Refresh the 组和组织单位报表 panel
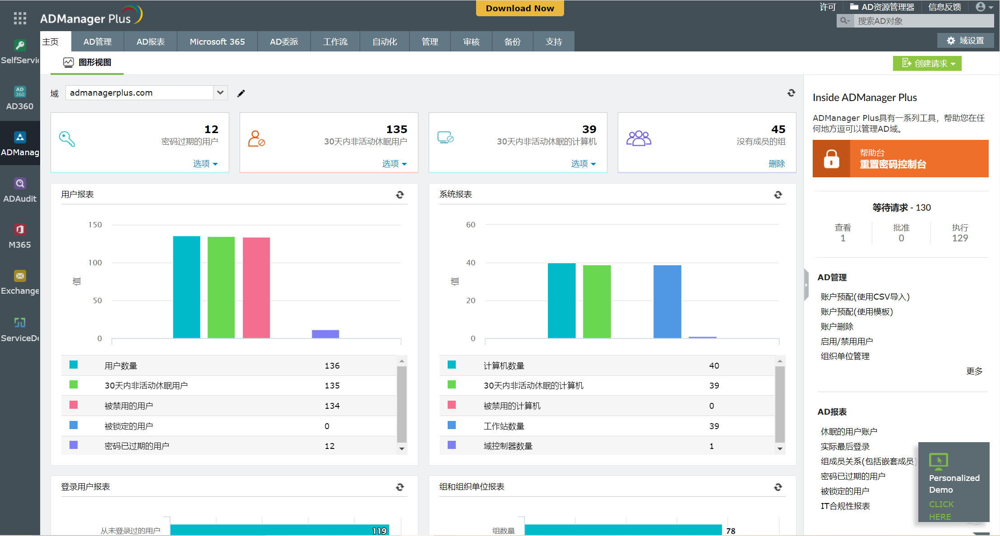 (x=778, y=487)
